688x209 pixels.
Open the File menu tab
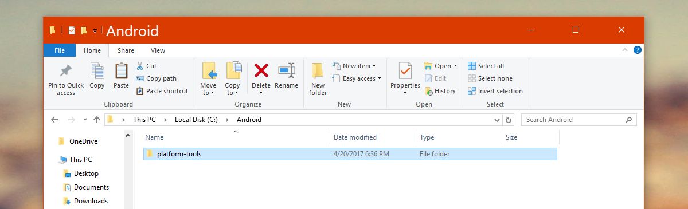pos(60,50)
